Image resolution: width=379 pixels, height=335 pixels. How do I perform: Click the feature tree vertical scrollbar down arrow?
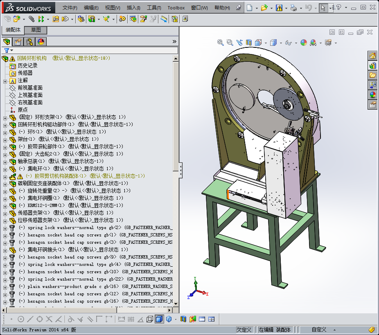pyautogui.click(x=176, y=304)
